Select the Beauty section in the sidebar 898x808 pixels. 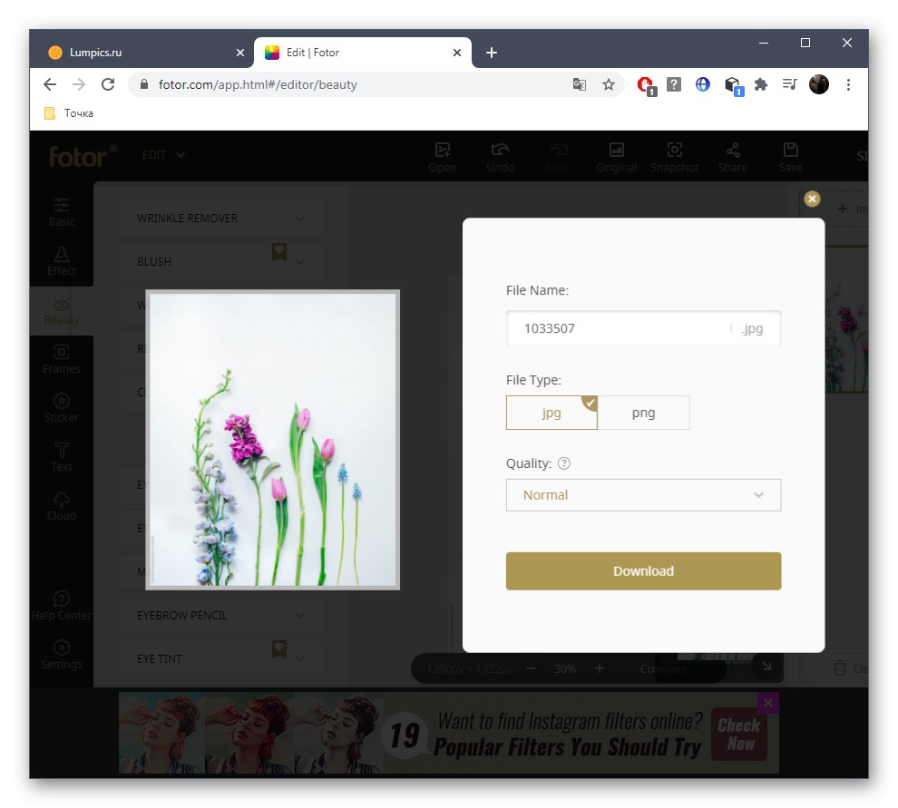[x=61, y=310]
